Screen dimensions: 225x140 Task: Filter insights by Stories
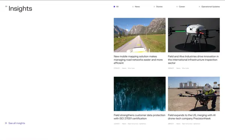[158, 7]
